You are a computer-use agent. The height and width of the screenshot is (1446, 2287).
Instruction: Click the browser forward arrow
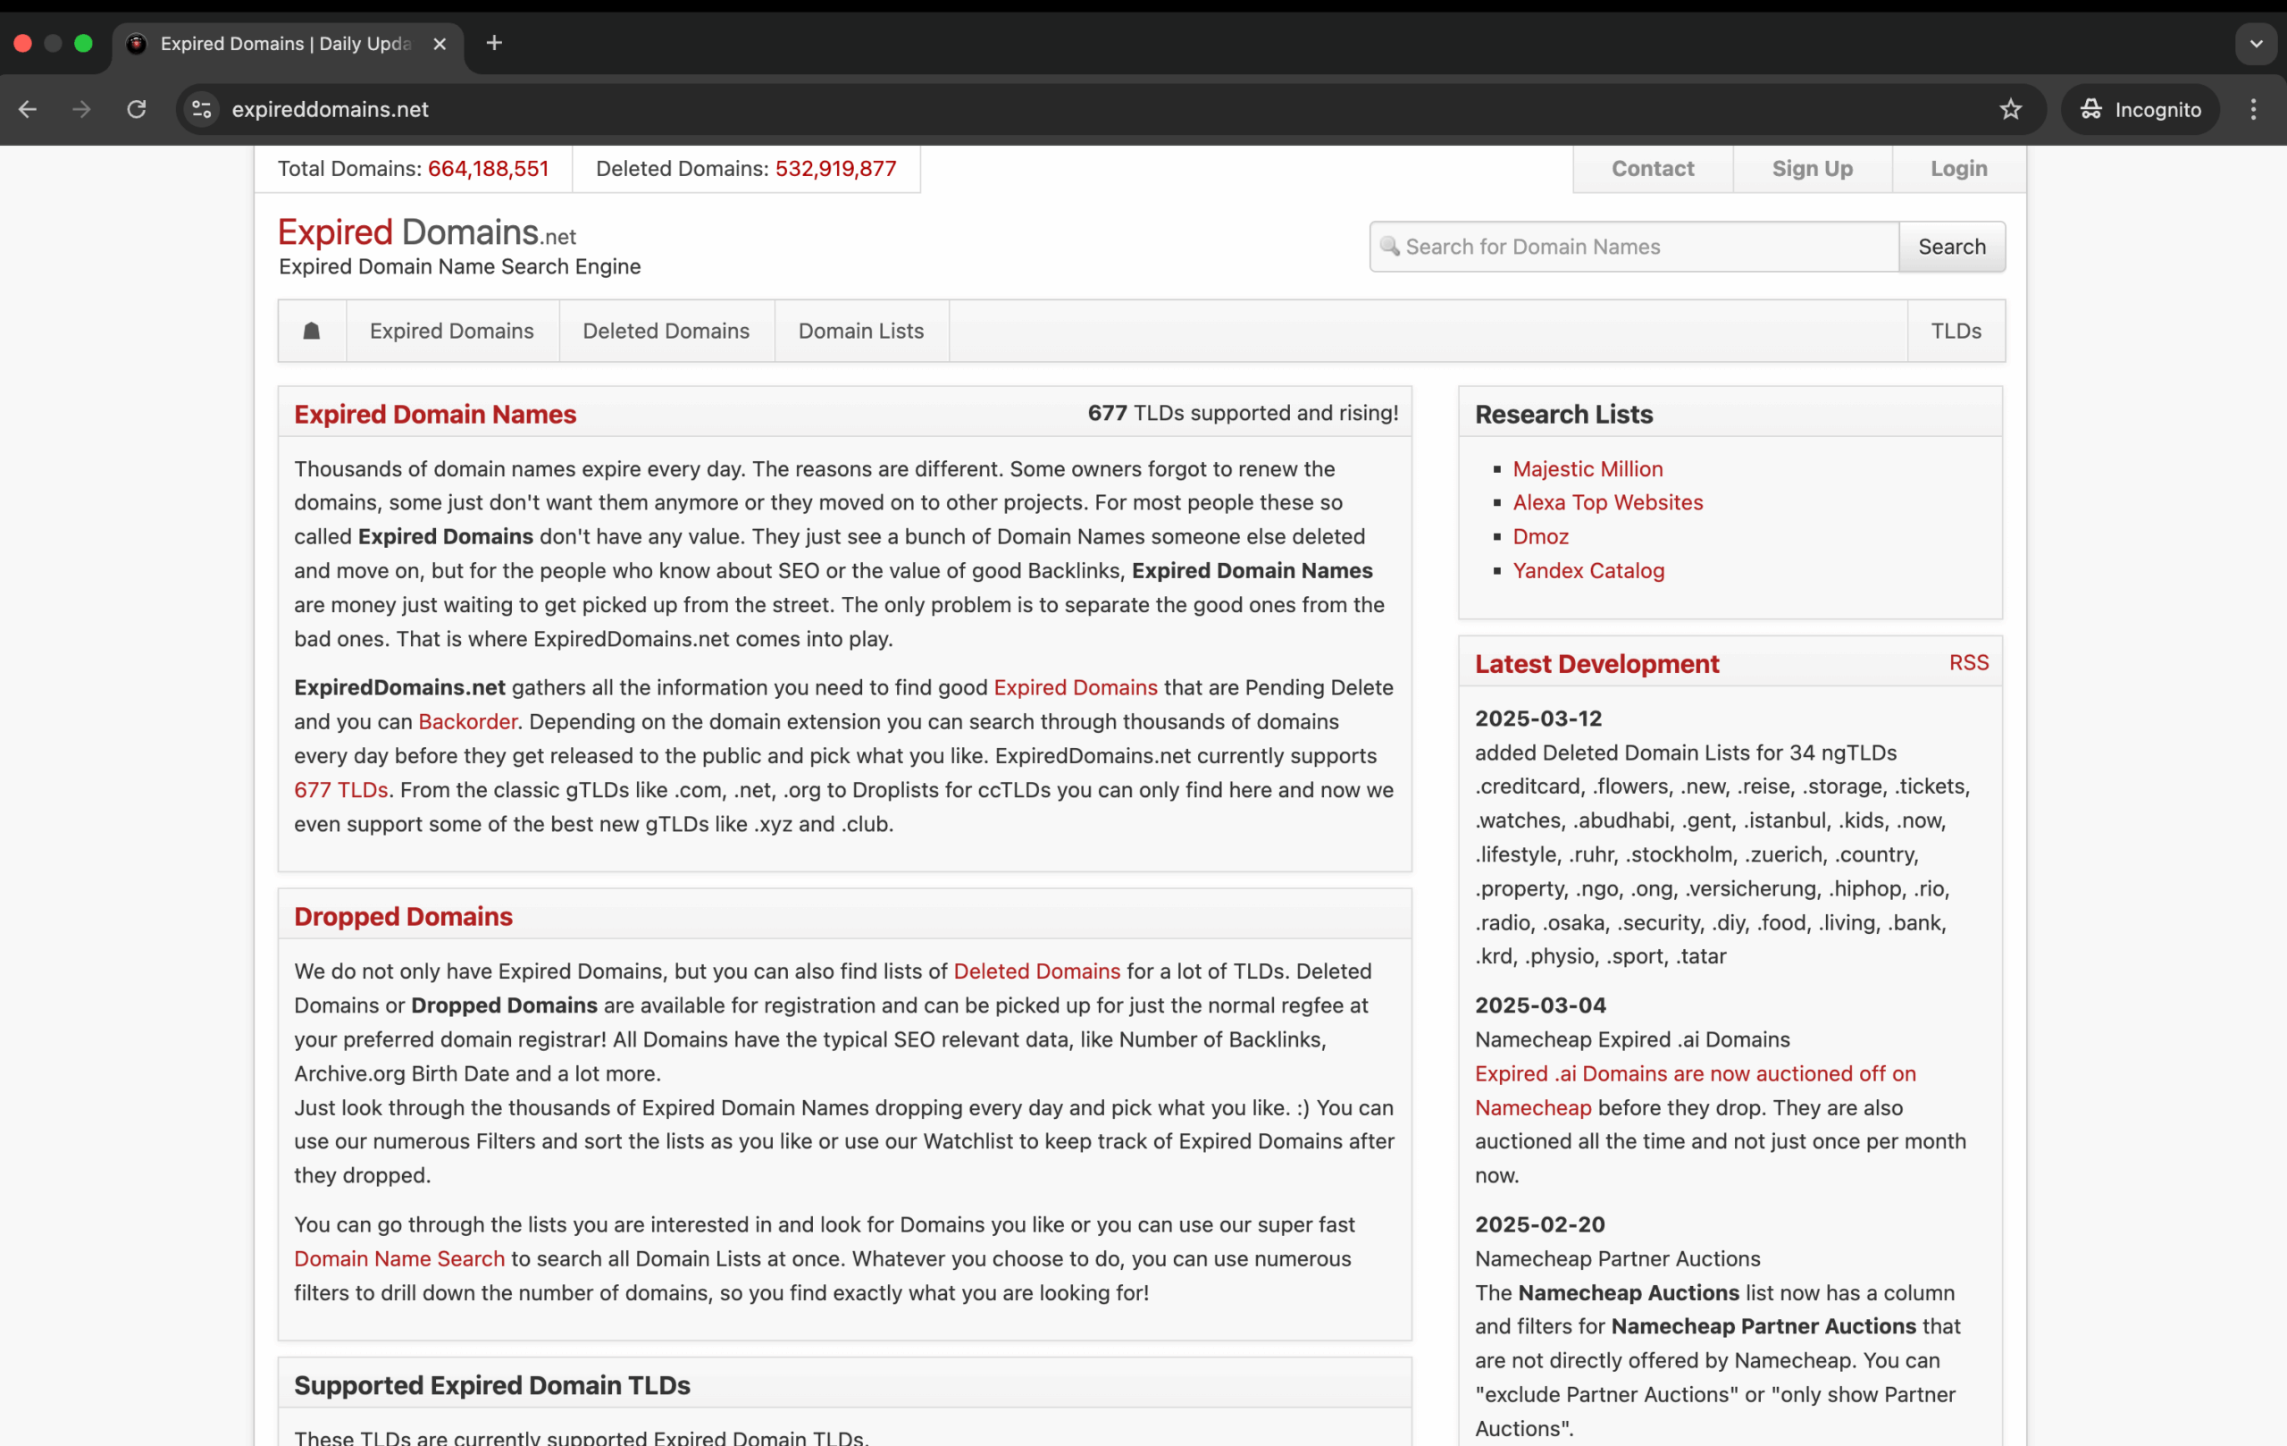[x=81, y=109]
